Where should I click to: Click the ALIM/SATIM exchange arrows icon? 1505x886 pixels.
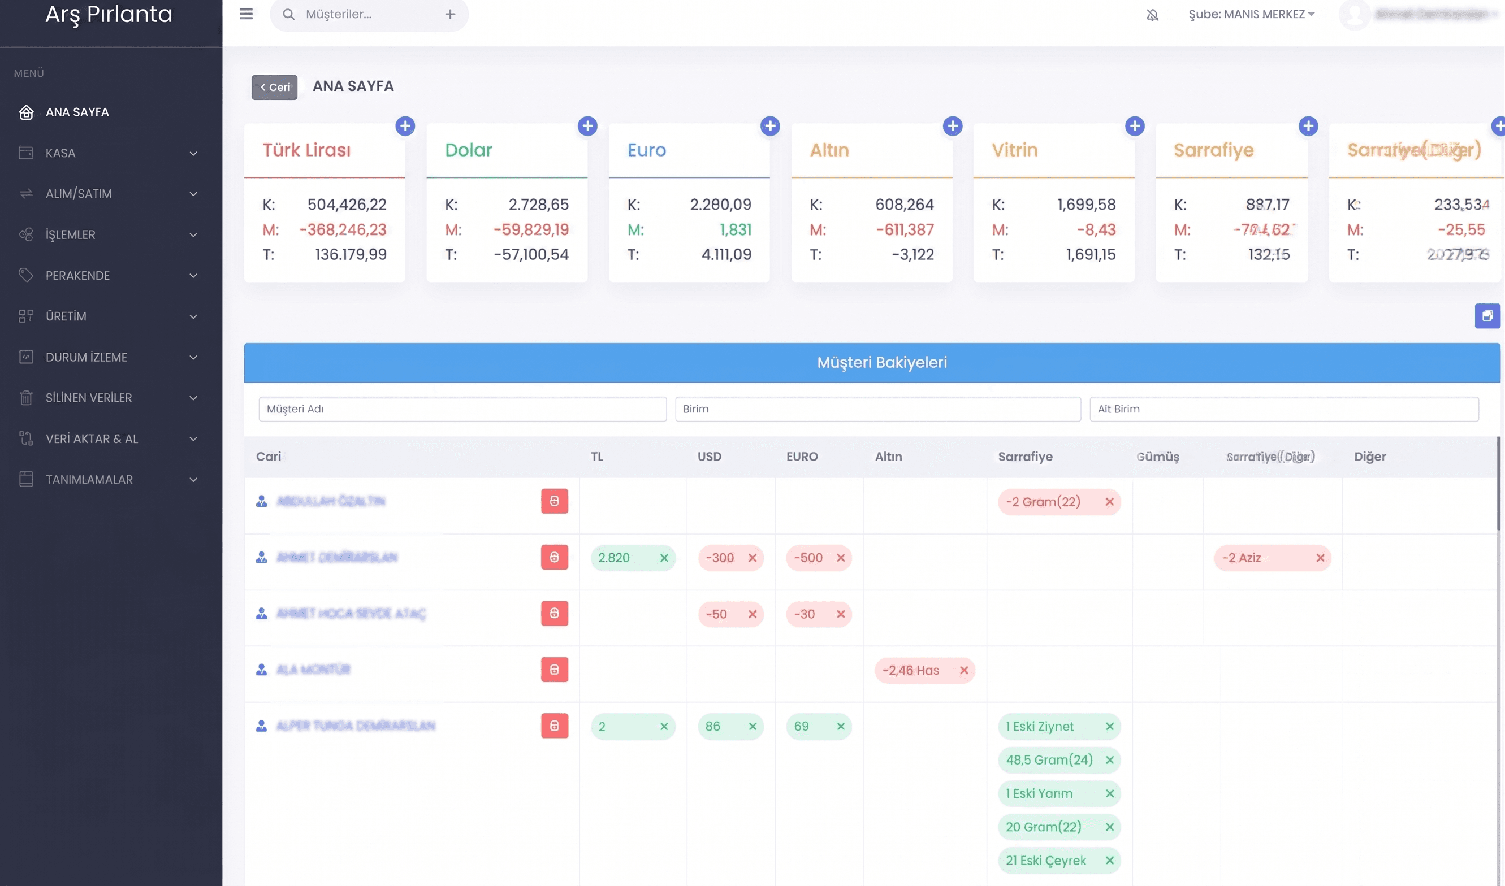(25, 193)
